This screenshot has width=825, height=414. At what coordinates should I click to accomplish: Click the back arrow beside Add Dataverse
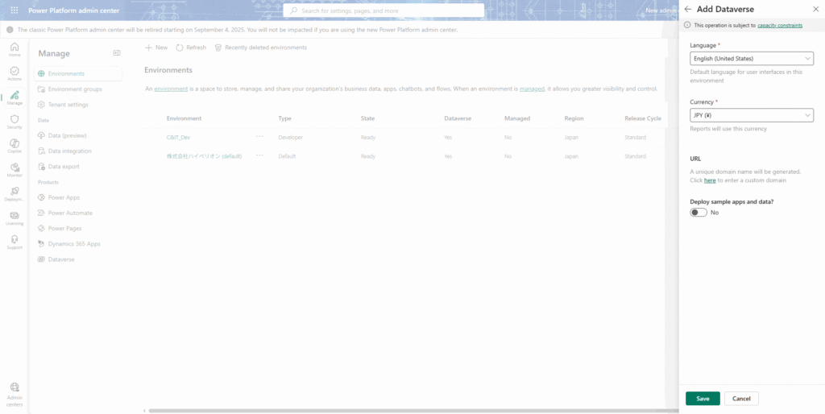(x=687, y=9)
